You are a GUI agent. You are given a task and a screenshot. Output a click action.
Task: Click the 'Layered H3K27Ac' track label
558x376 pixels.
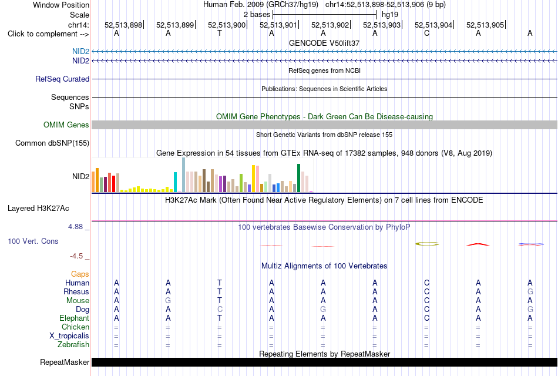[38, 209]
